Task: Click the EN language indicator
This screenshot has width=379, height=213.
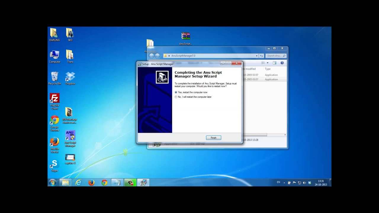Action: pos(278,182)
